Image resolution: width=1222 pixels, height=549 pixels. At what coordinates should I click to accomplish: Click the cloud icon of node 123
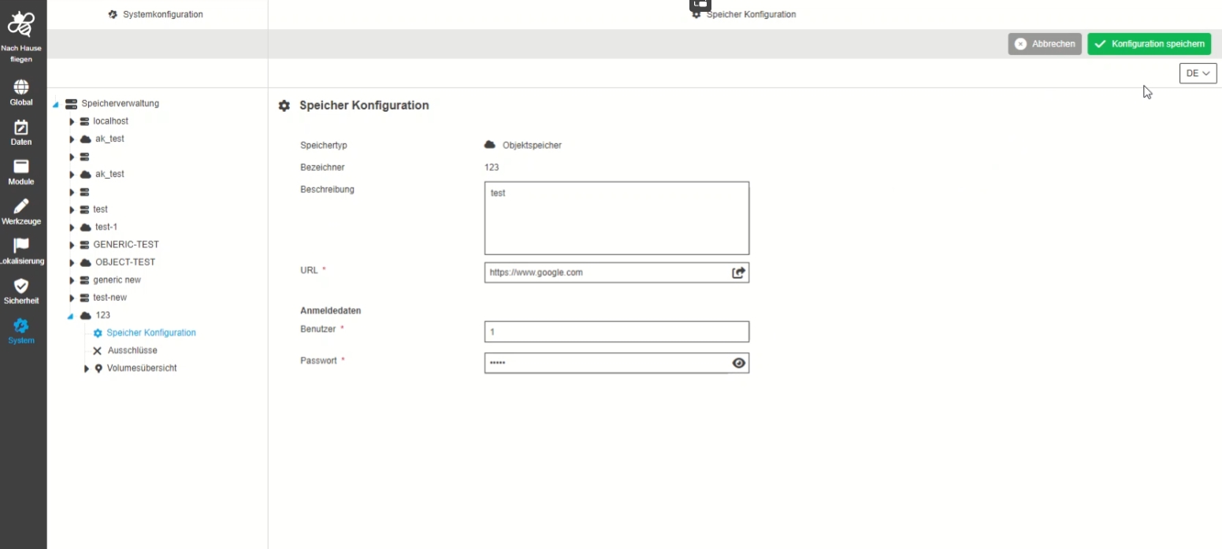(85, 315)
